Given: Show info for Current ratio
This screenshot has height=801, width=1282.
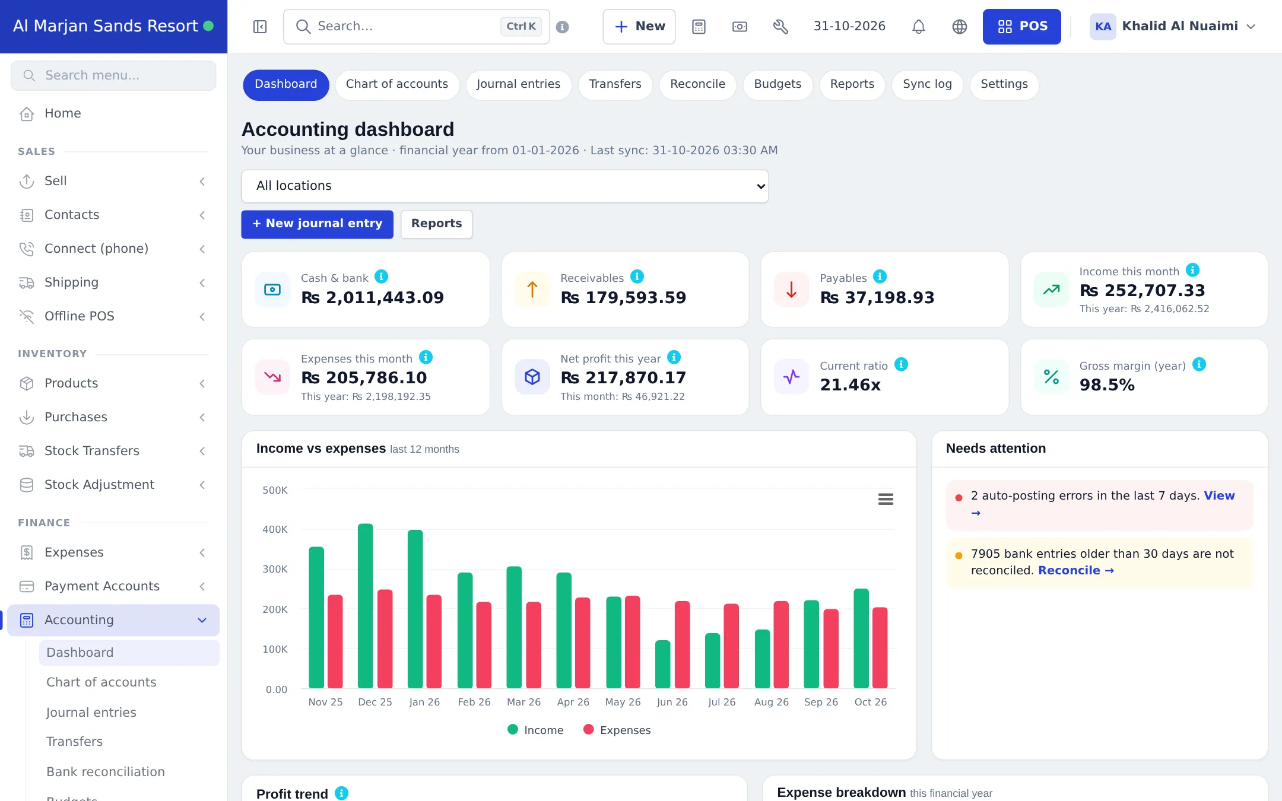Looking at the screenshot, I should 901,364.
